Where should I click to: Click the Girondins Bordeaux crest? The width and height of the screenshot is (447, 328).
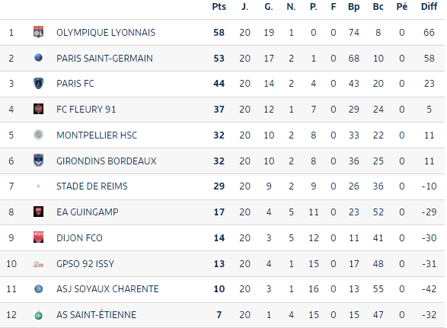39,161
